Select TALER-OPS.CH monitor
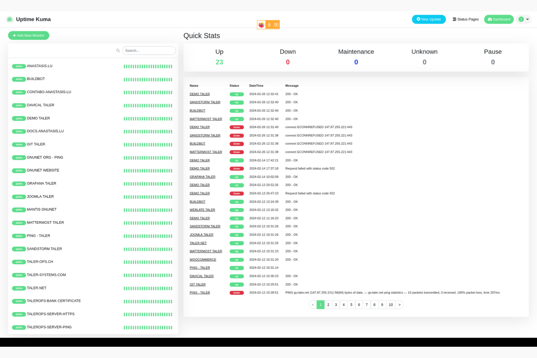The image size is (537, 358). pyautogui.click(x=93, y=262)
